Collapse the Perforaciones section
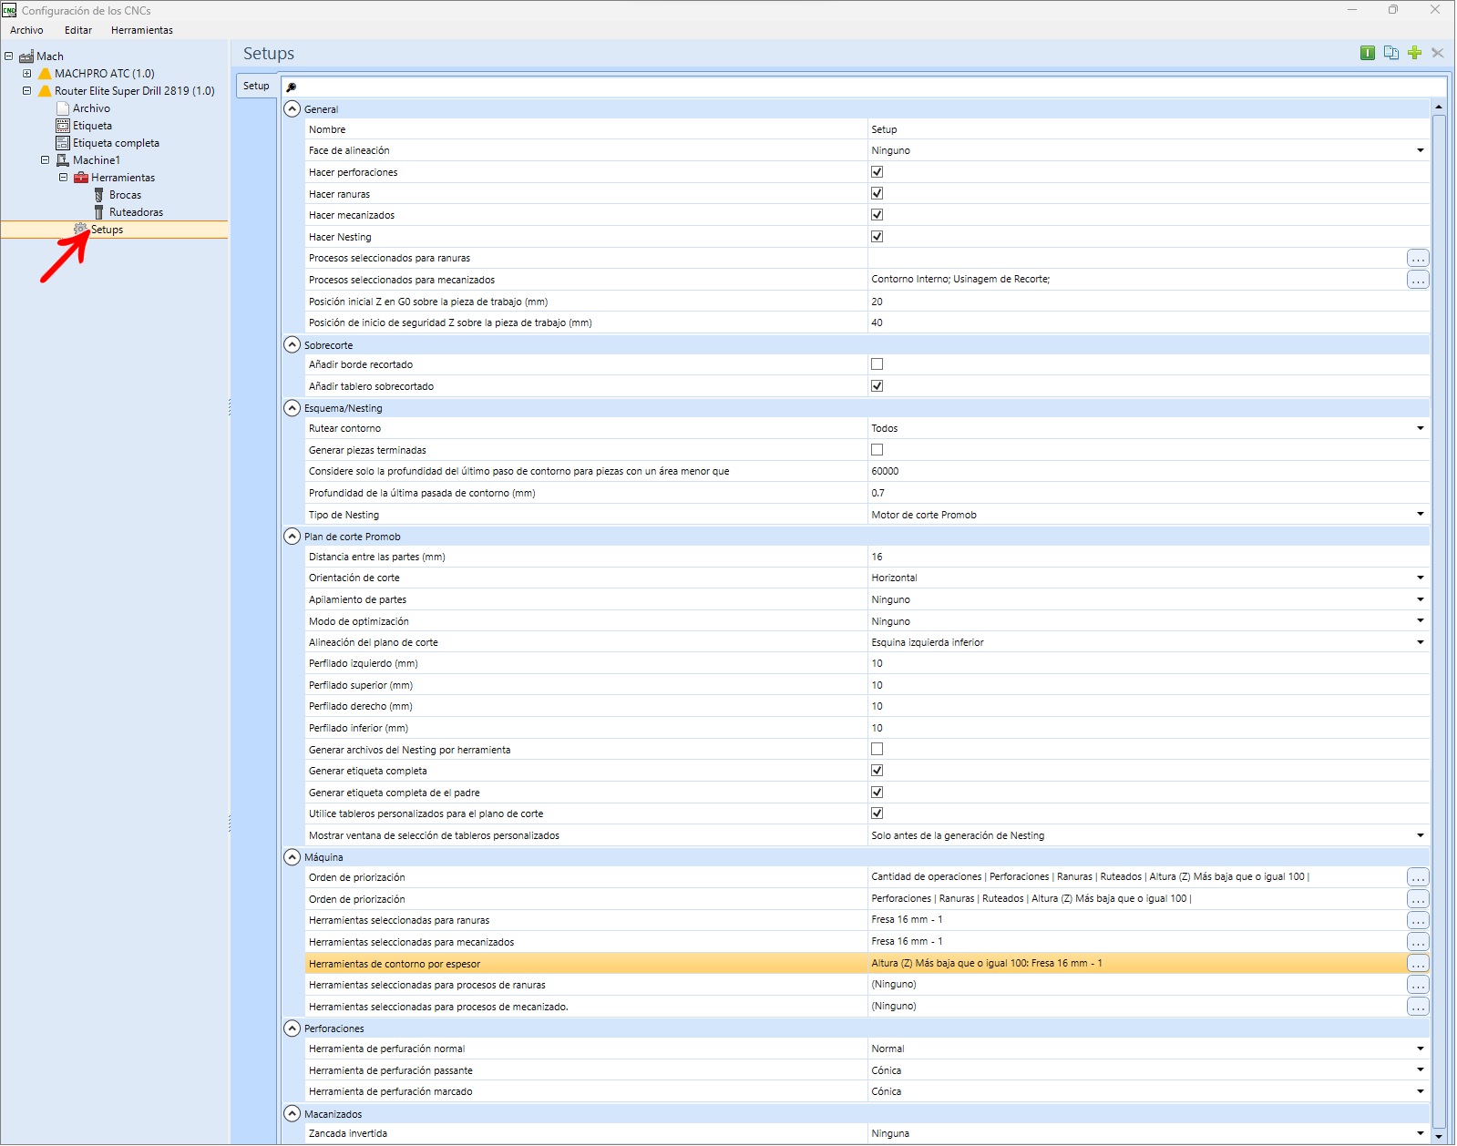This screenshot has height=1146, width=1457. [x=292, y=1028]
